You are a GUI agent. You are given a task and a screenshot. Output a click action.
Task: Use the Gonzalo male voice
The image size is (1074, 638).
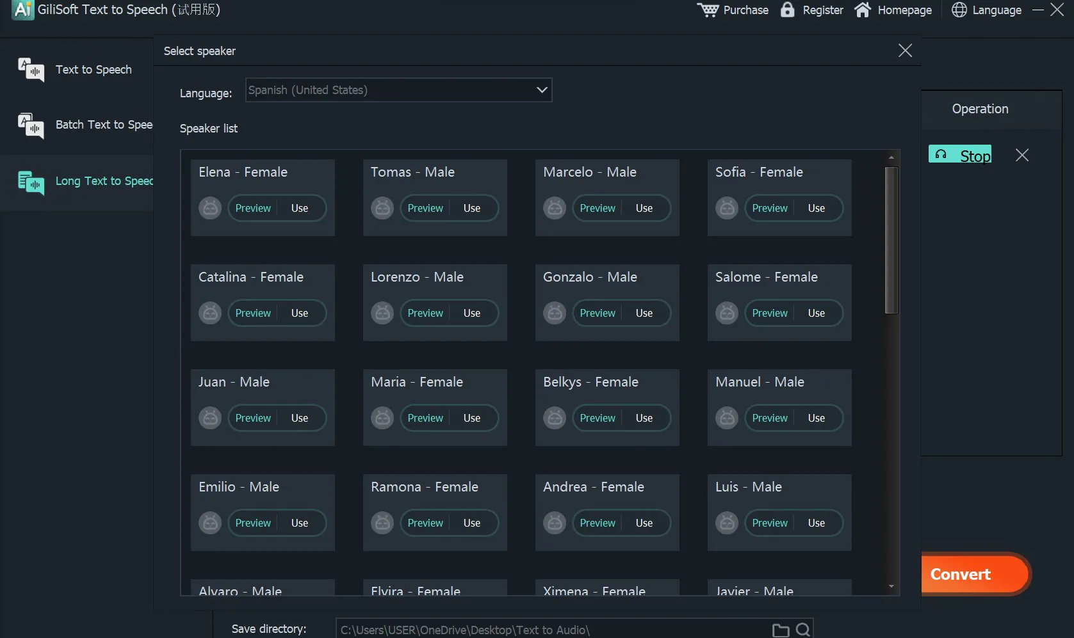tap(644, 313)
